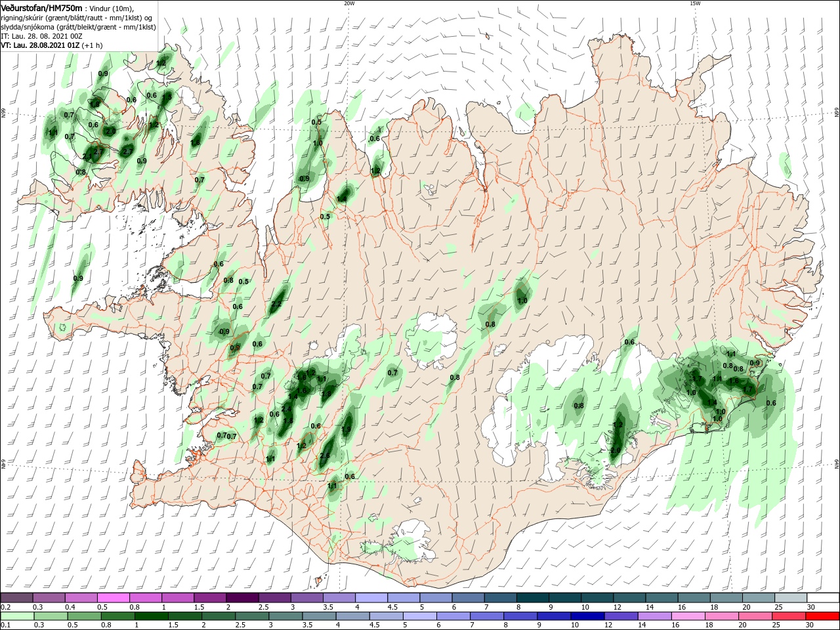Click the 'rigning/skúrir' legend description line
This screenshot has width=840, height=630.
coord(76,17)
